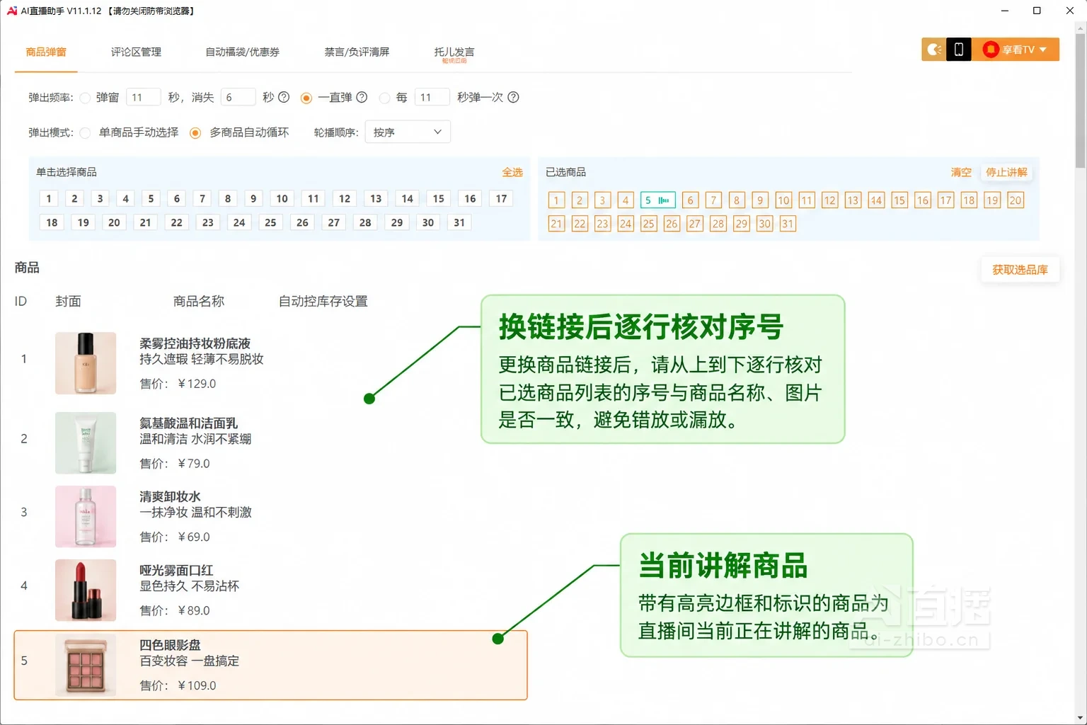Click the help icon beside 一直弹
Screen dimensions: 1087x725
tap(362, 97)
